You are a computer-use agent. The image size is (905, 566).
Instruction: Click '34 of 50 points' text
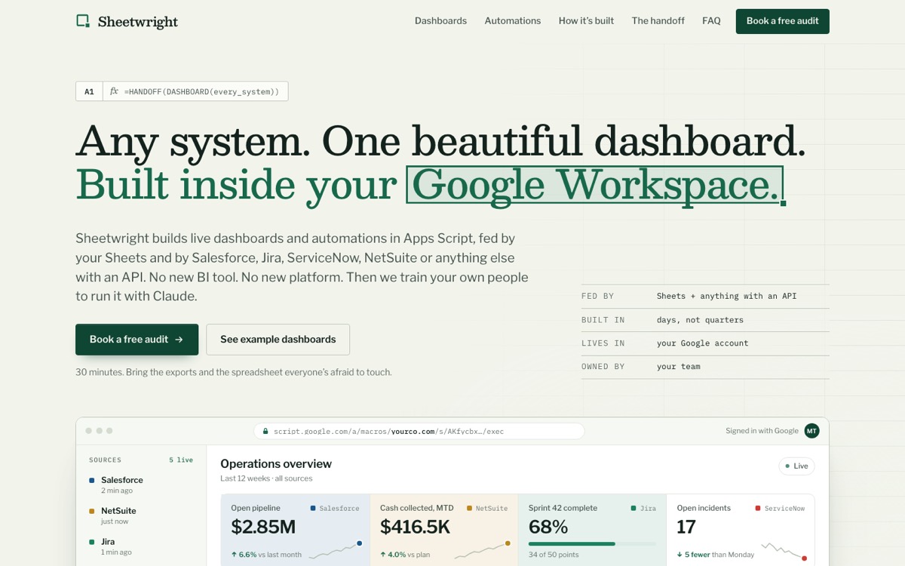click(x=554, y=555)
